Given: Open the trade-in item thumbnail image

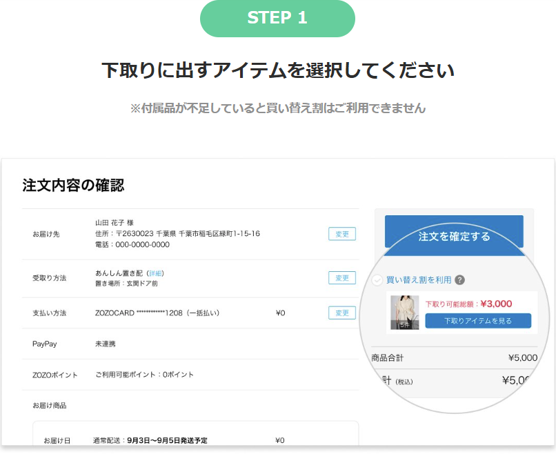Looking at the screenshot, I should (405, 313).
